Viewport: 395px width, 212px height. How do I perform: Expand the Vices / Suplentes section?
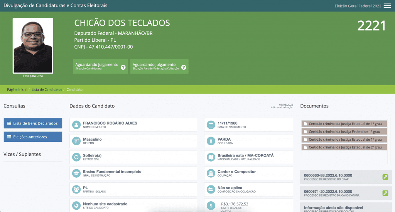(22, 154)
